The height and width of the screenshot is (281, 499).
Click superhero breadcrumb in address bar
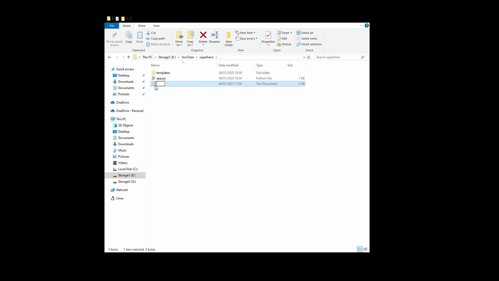click(x=206, y=57)
